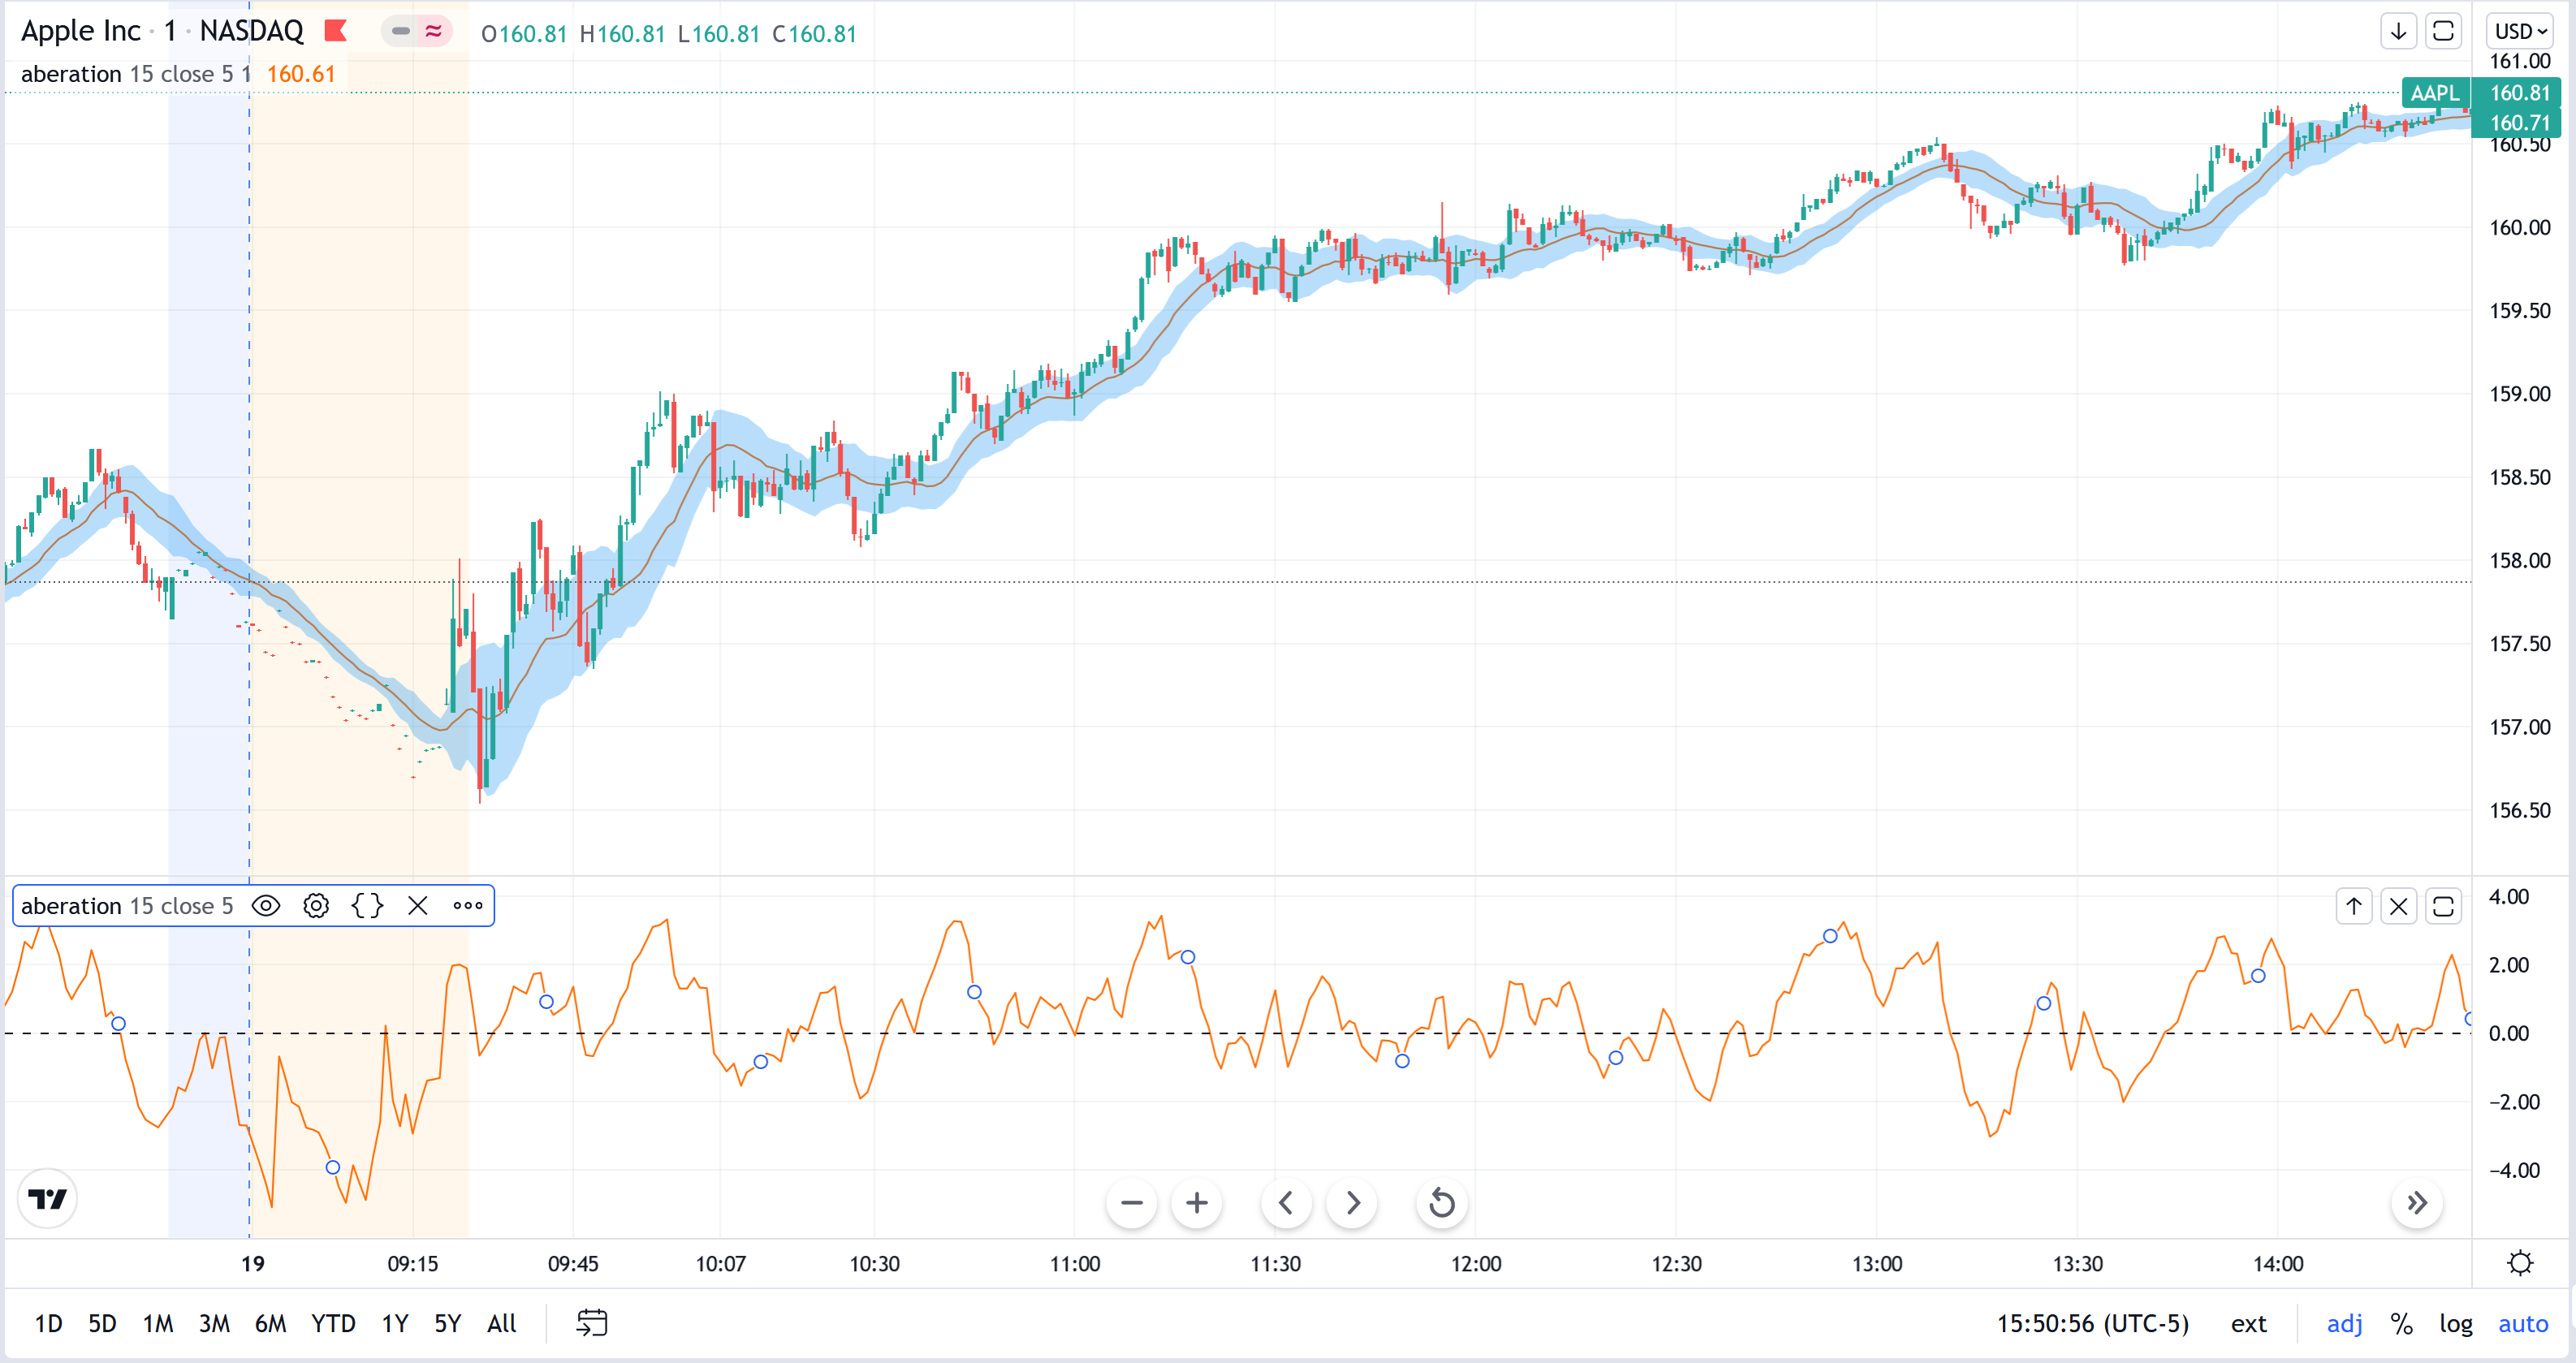Open the TradingView logo link
Image resolution: width=2576 pixels, height=1363 pixels.
click(x=47, y=1198)
